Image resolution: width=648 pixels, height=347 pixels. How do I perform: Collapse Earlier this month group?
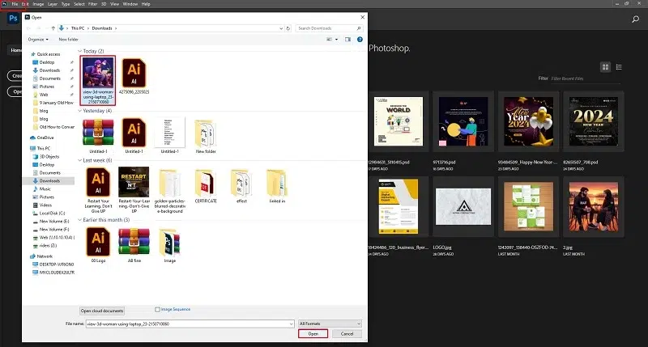(x=79, y=220)
